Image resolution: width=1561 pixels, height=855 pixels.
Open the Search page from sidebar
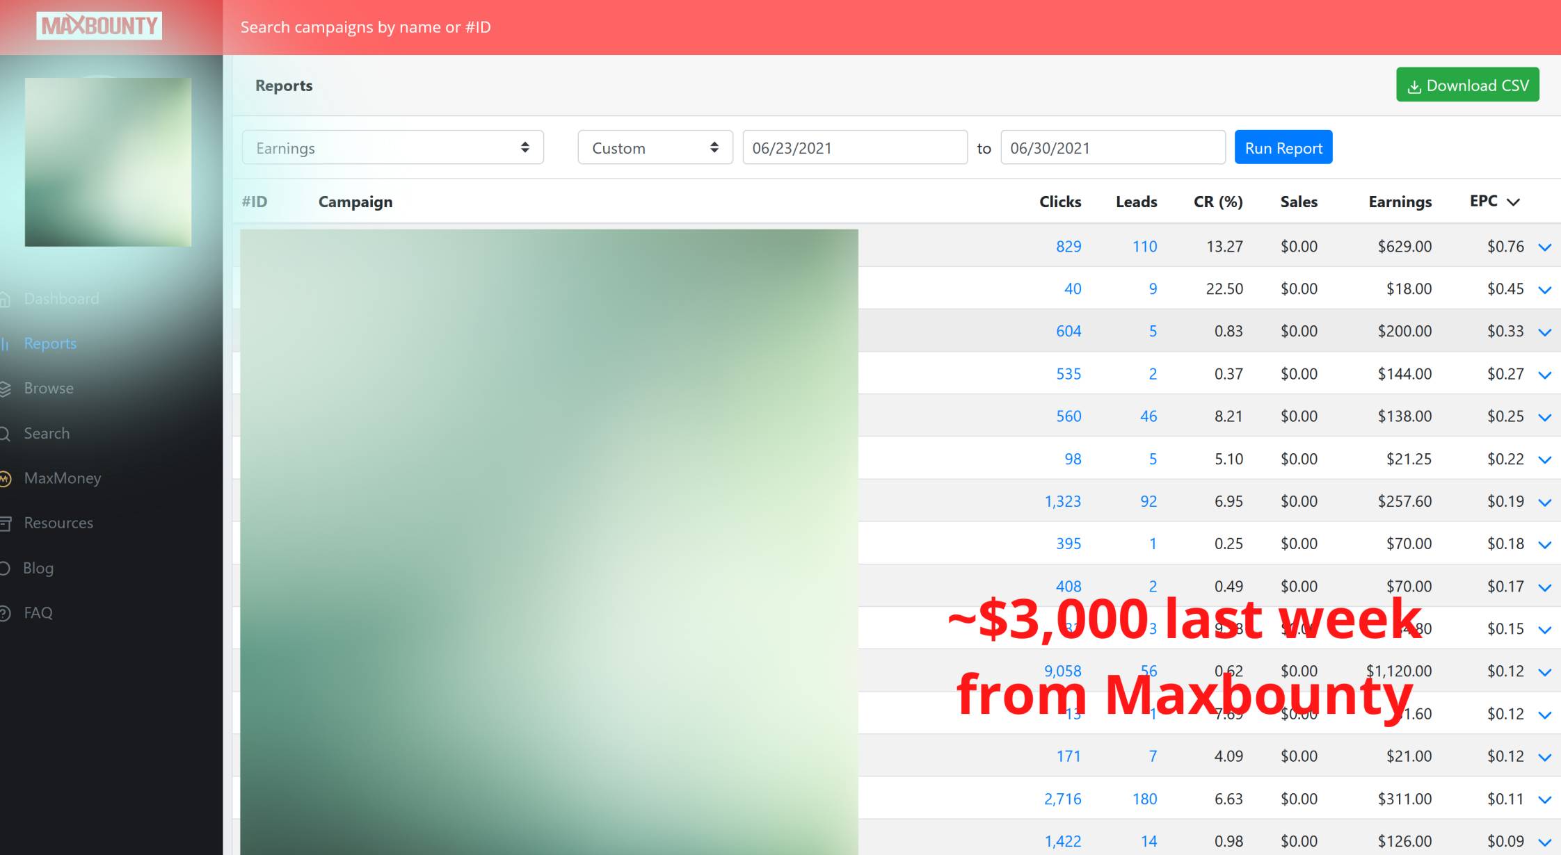pos(47,434)
